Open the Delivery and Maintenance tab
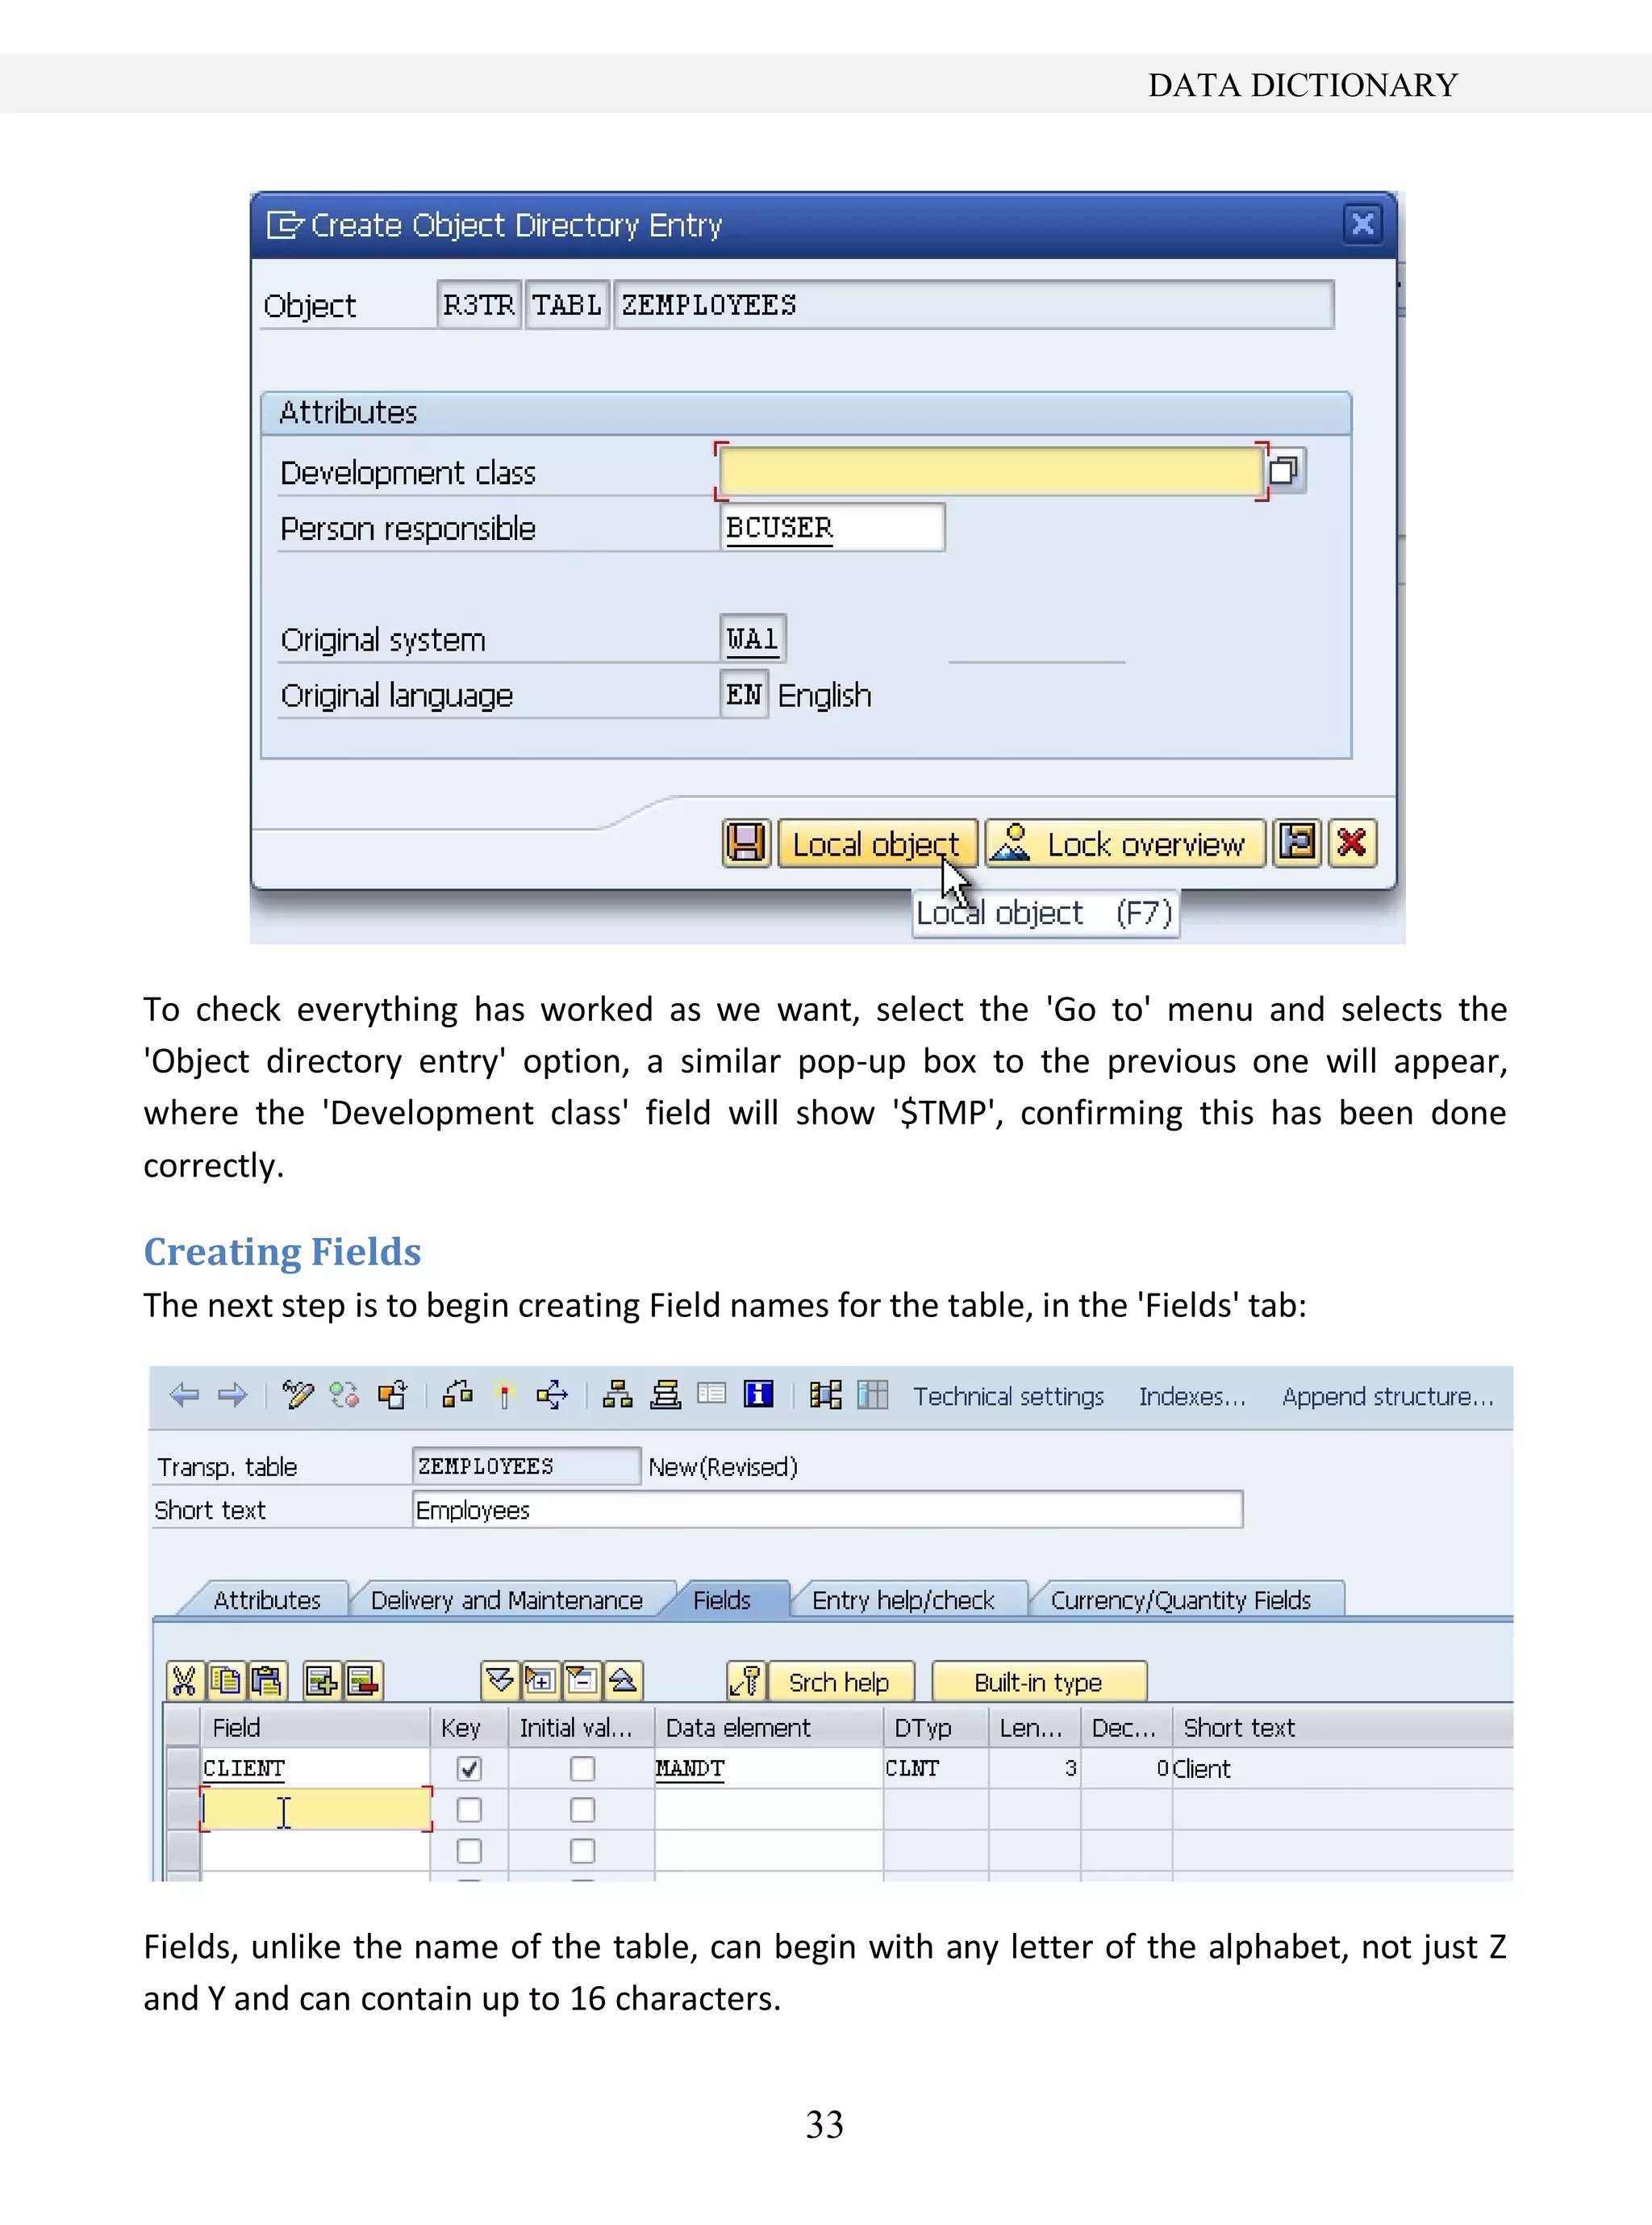This screenshot has height=2225, width=1652. [506, 1600]
